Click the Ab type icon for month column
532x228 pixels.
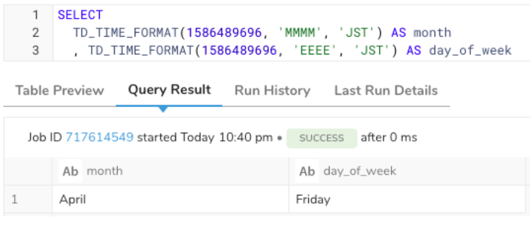[70, 172]
